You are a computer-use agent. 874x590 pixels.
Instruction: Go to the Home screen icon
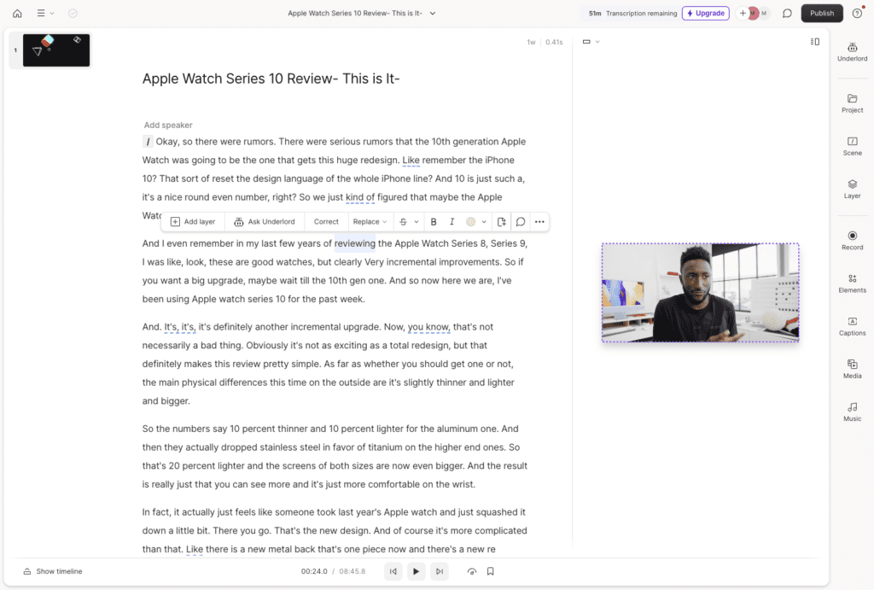coord(17,14)
